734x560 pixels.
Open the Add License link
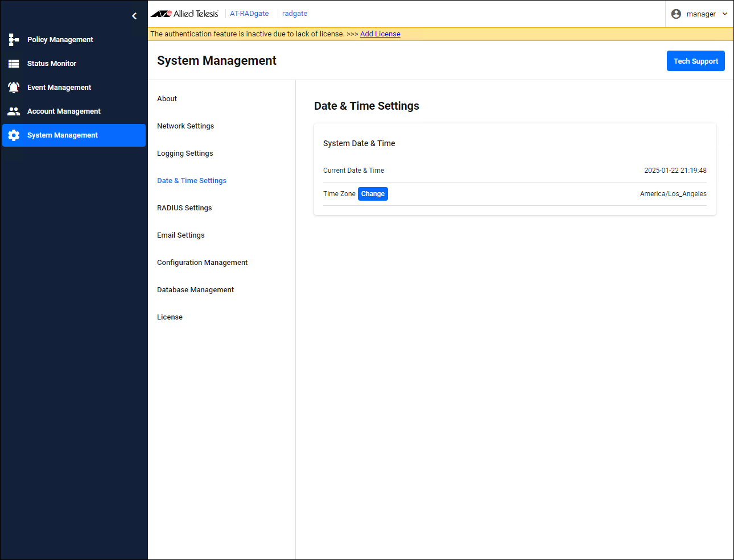point(380,34)
